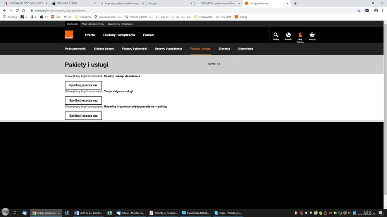Image resolution: width=387 pixels, height=217 pixels.
Task: Click the Kontakt phone icon
Action: pyautogui.click(x=288, y=36)
